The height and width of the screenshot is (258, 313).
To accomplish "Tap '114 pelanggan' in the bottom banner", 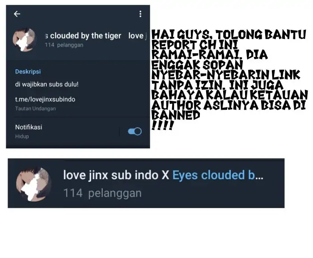I will pos(102,193).
